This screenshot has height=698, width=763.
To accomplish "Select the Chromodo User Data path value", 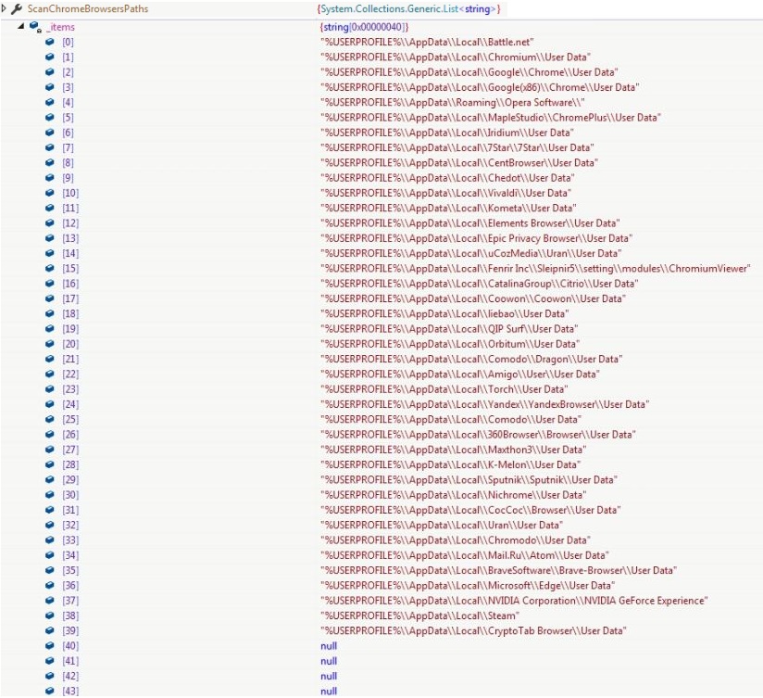I will point(455,540).
